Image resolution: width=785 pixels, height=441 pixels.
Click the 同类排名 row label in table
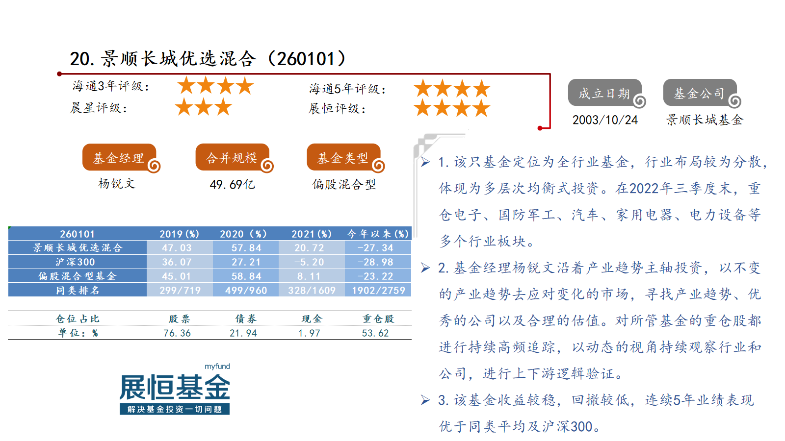coord(77,290)
